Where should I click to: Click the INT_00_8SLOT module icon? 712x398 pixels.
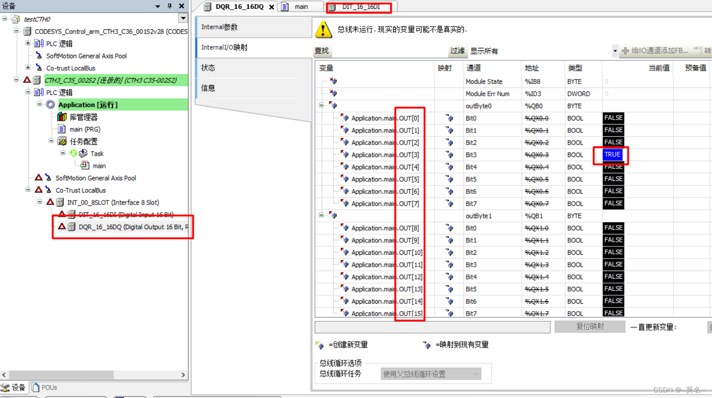tap(60, 202)
